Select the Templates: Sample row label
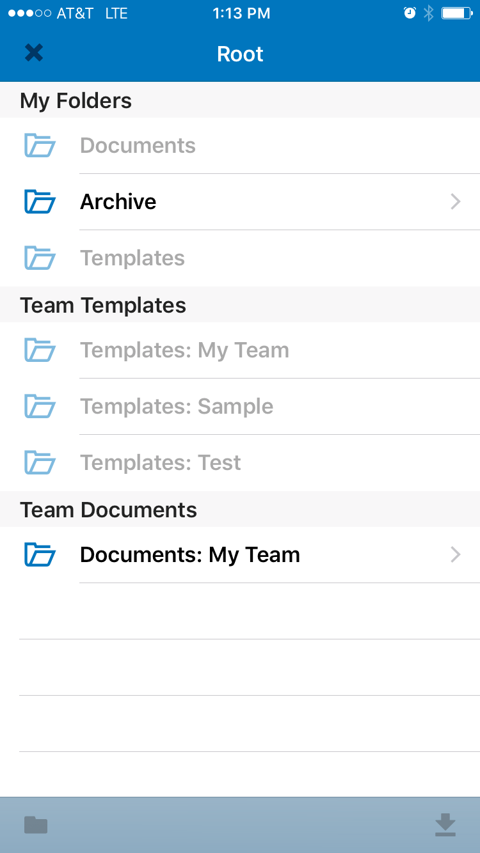Viewport: 480px width, 853px height. 177,407
